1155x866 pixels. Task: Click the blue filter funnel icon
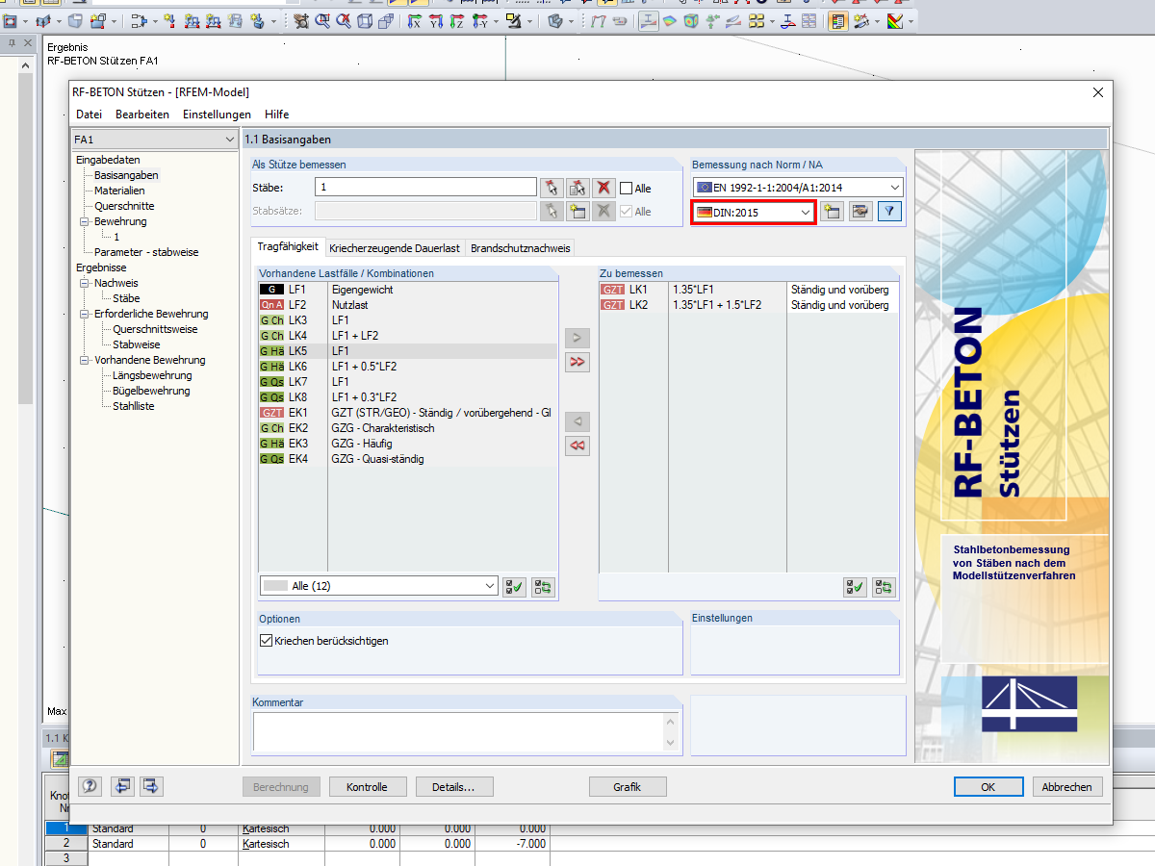pyautogui.click(x=889, y=212)
